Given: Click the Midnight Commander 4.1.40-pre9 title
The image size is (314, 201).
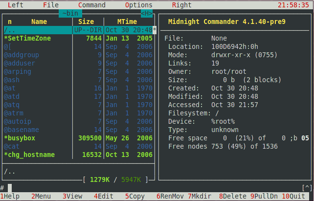Looking at the screenshot, I should pyautogui.click(x=227, y=22).
